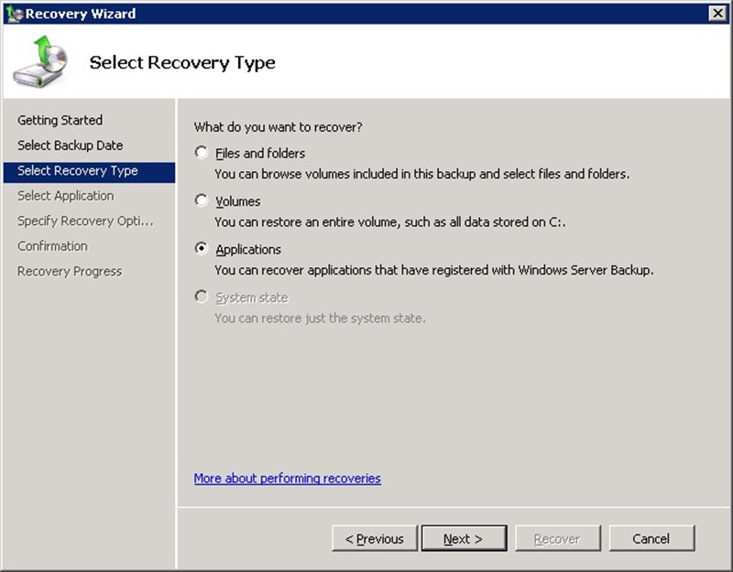Click the Recovery Progress step
The height and width of the screenshot is (572, 733).
pyautogui.click(x=70, y=272)
